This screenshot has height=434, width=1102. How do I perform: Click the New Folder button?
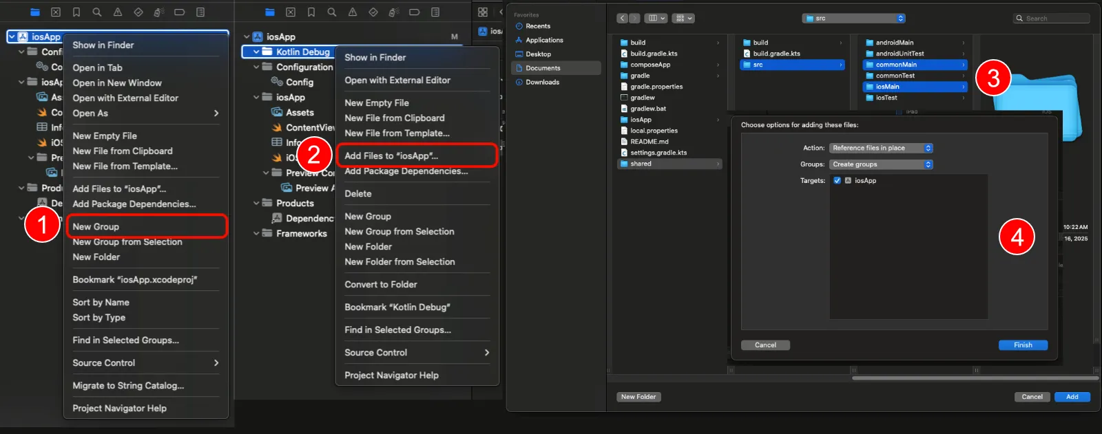[x=638, y=397]
